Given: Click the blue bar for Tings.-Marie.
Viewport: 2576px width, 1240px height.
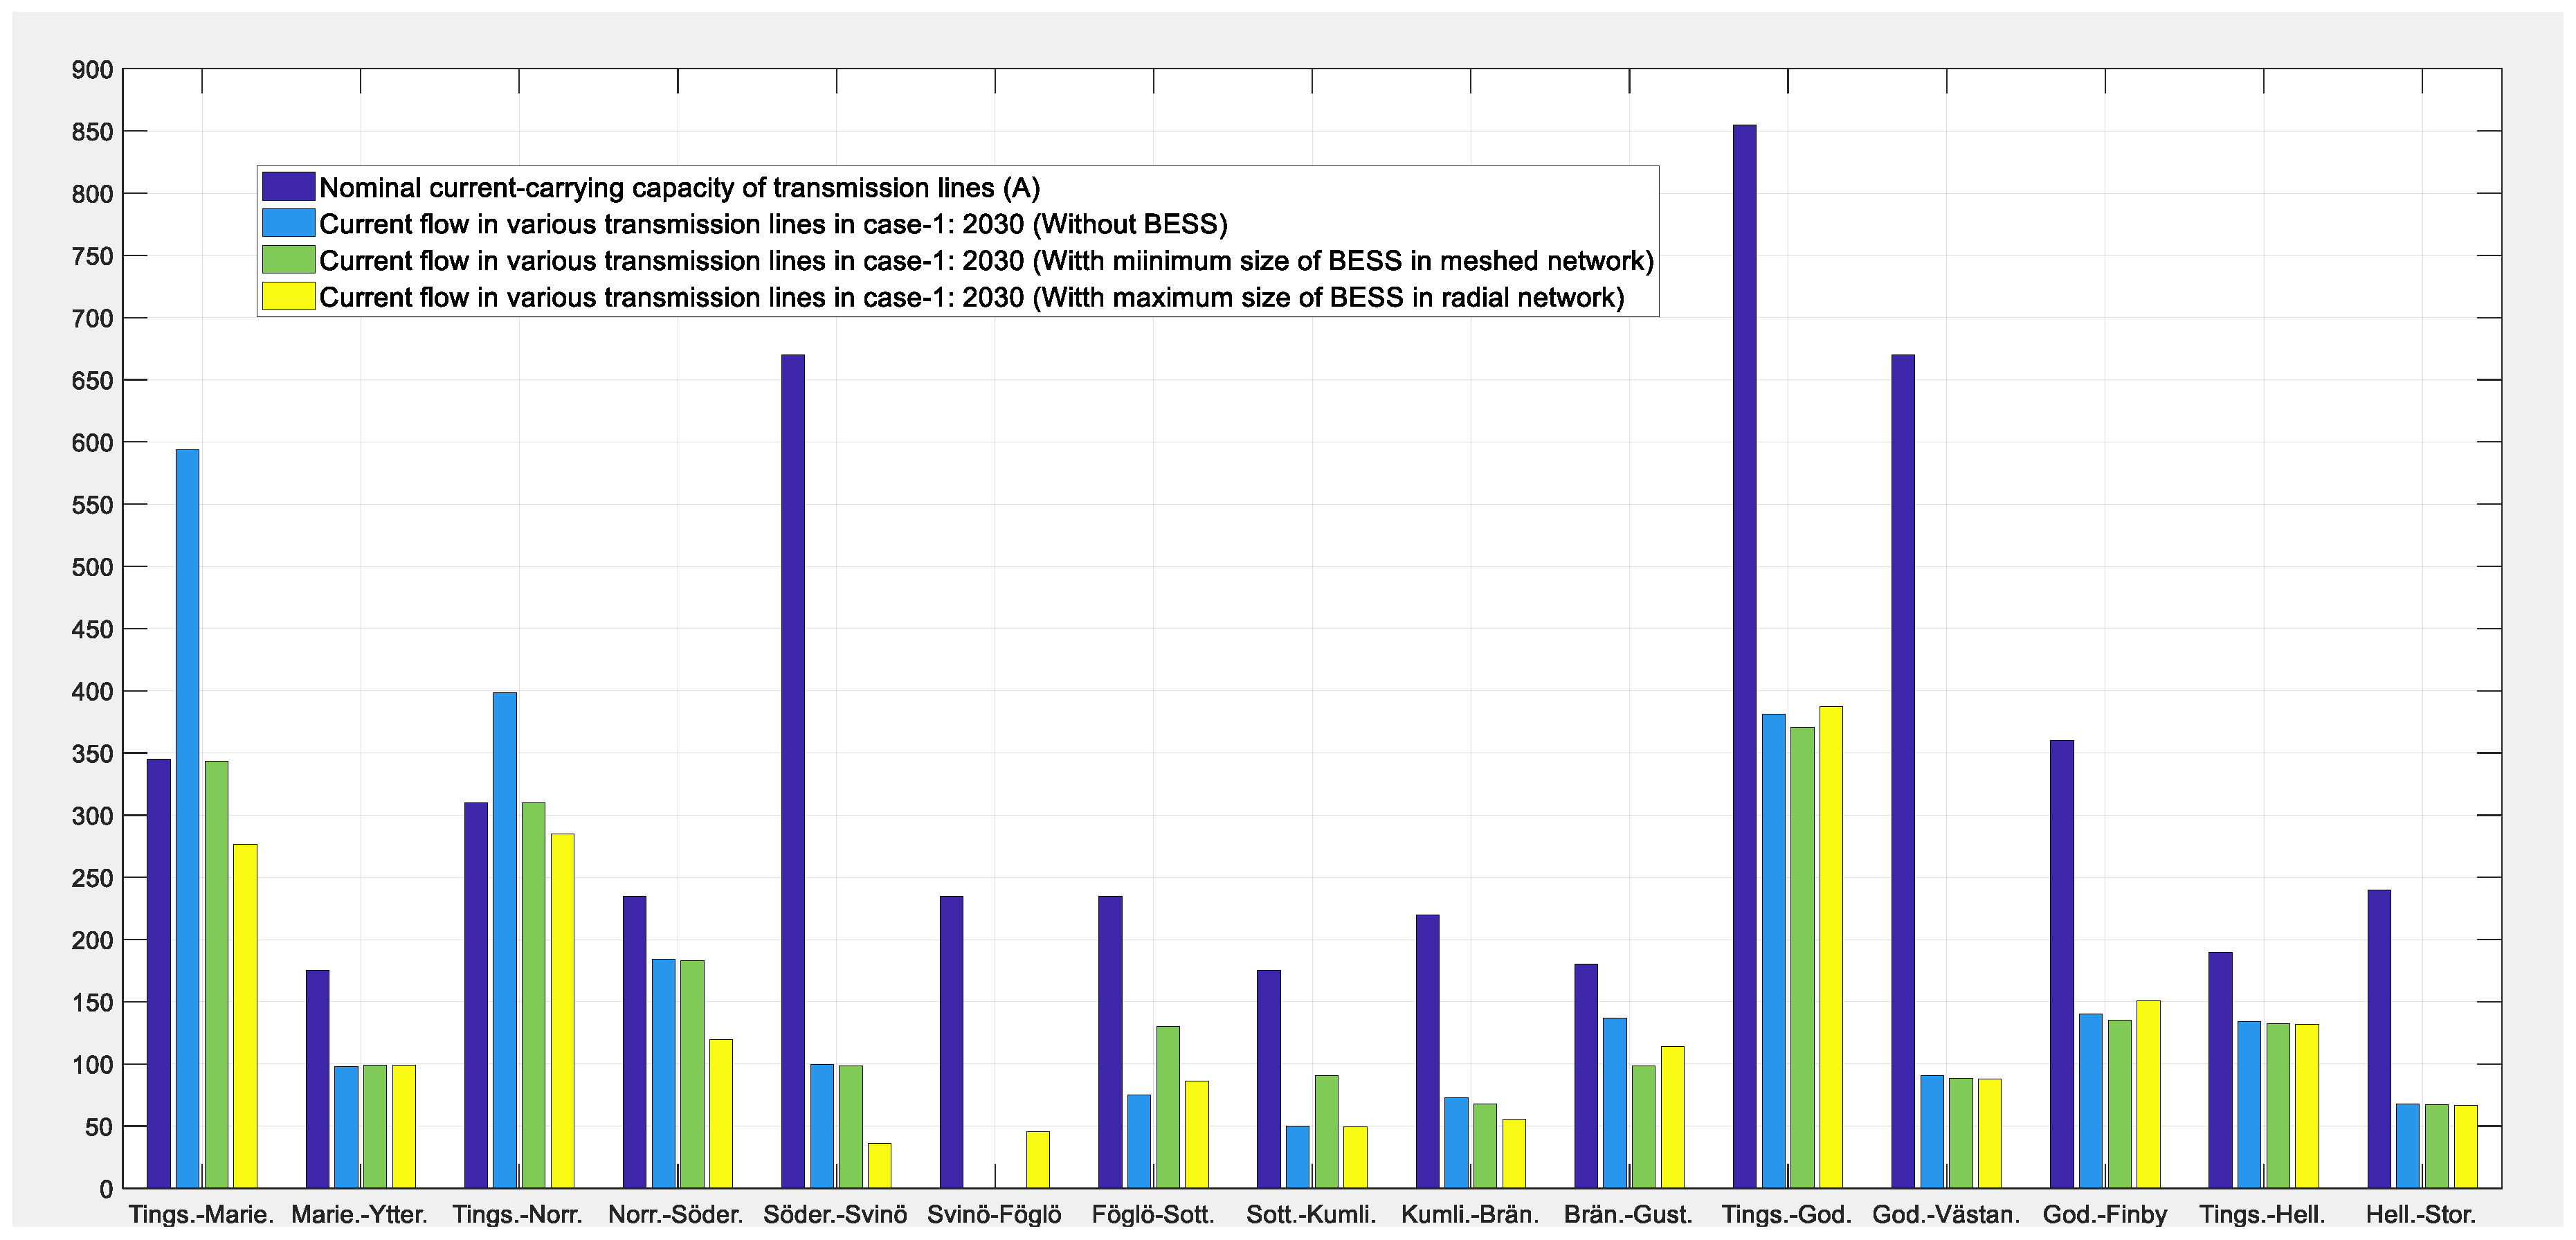Looking at the screenshot, I should tap(187, 818).
